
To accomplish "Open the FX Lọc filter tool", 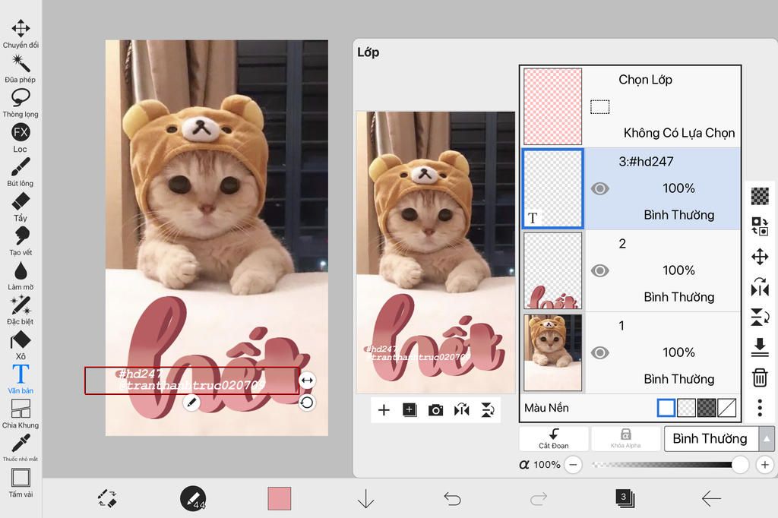I will point(21,138).
